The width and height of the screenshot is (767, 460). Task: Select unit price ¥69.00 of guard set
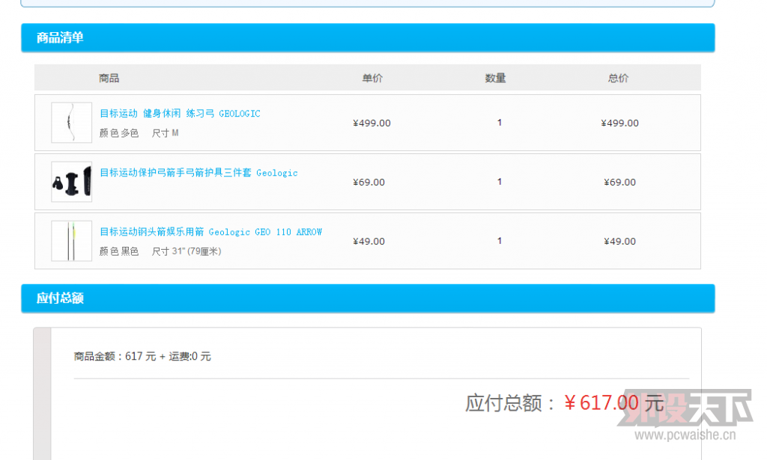coord(369,183)
